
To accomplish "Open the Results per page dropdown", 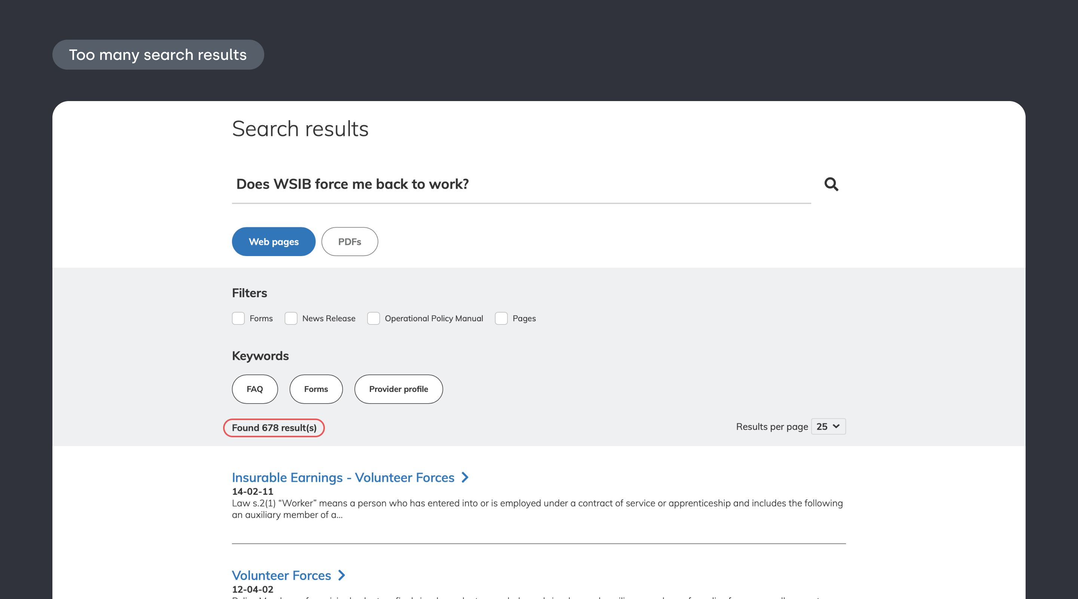I will coord(828,426).
